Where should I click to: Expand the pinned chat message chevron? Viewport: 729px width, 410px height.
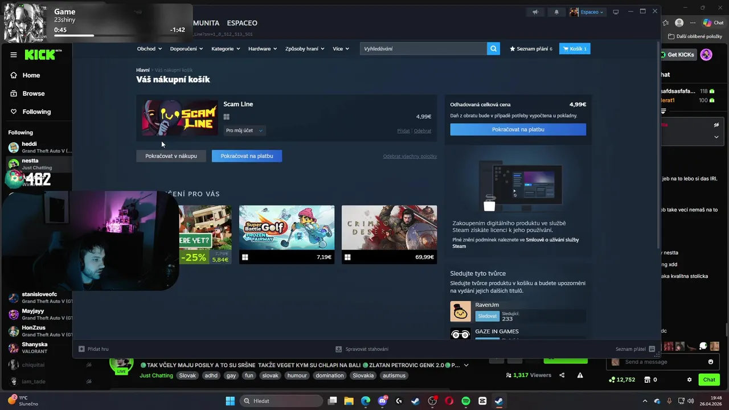tap(716, 137)
